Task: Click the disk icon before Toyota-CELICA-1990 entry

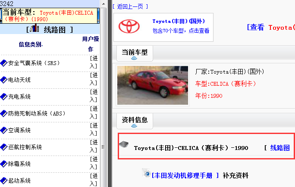Action: [124, 144]
